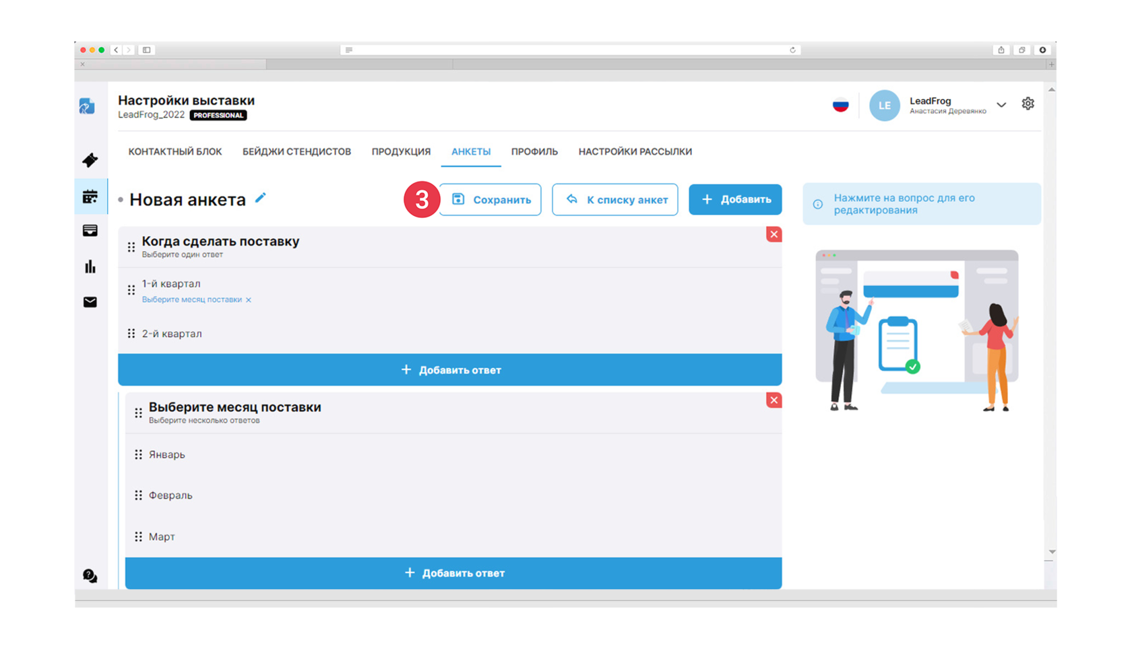Viewport: 1132px width, 646px height.
Task: Click the info icon in hint box
Action: [818, 204]
